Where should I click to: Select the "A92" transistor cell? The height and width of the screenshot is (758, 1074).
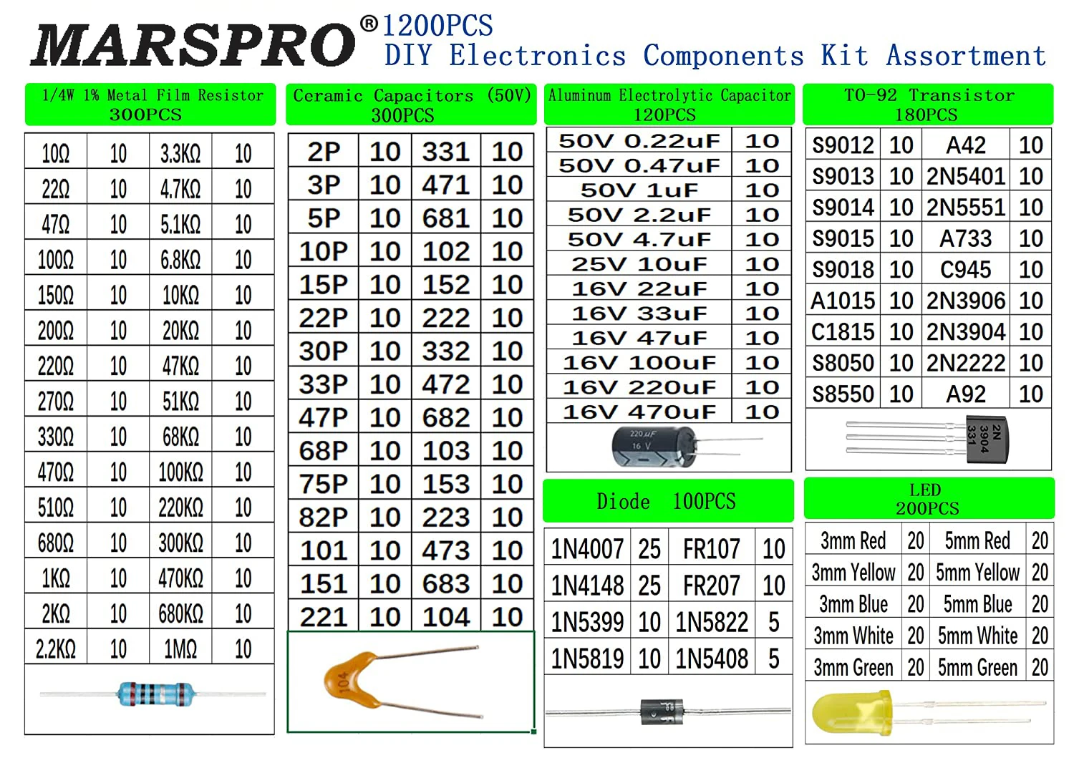click(966, 394)
